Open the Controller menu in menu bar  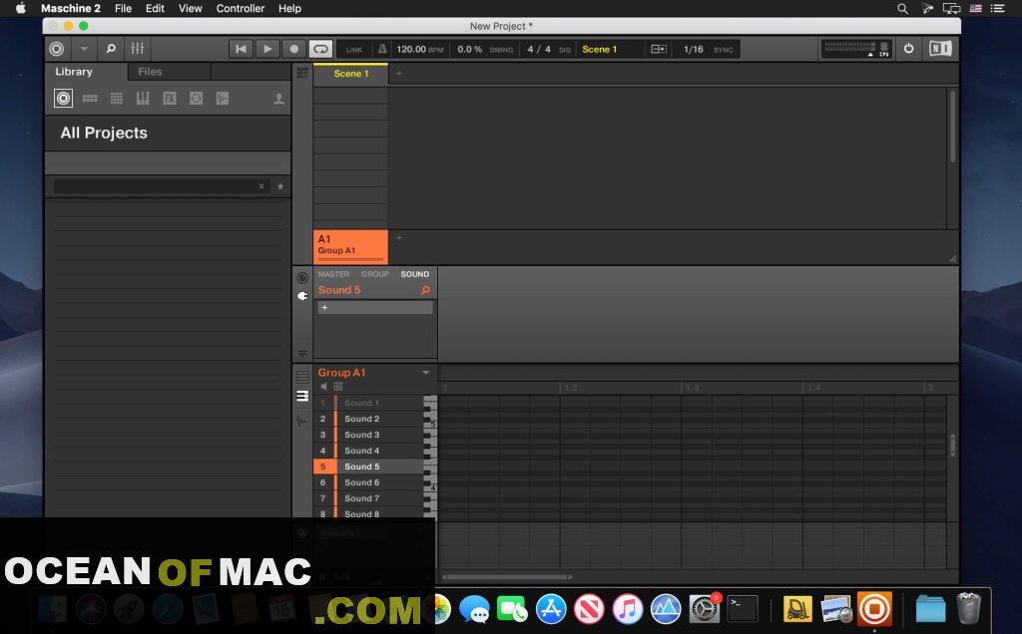pos(241,8)
